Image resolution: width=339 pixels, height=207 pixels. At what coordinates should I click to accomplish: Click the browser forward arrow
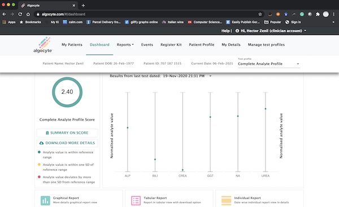pos(12,14)
